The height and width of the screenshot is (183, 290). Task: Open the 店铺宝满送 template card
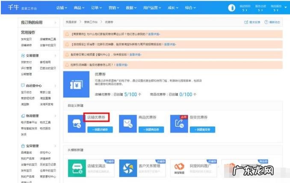pos(92,168)
